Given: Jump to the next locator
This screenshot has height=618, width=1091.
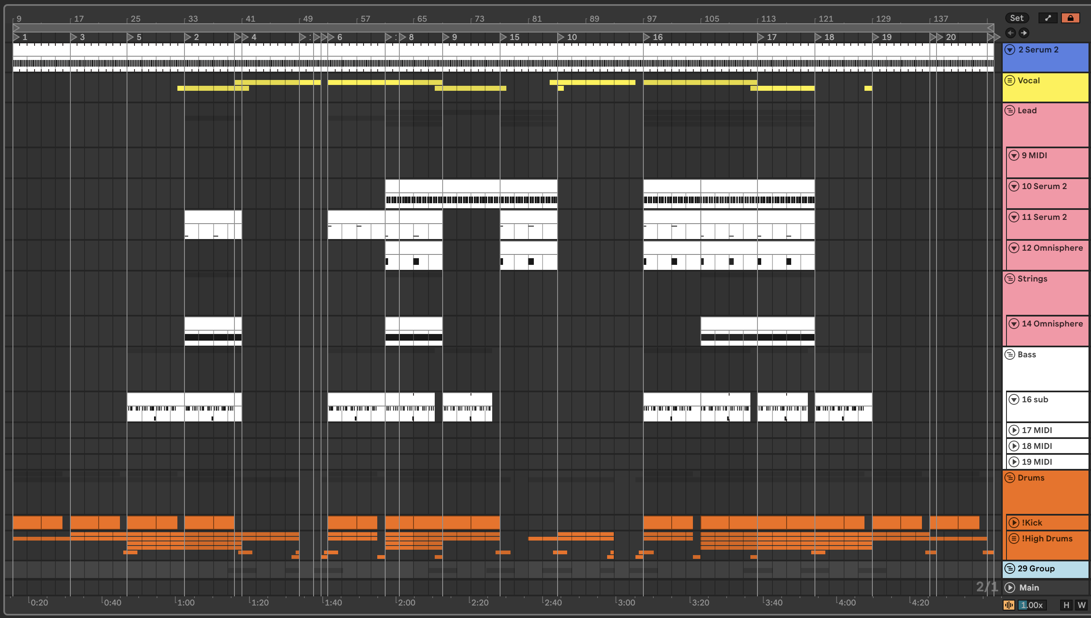Looking at the screenshot, I should point(1024,32).
